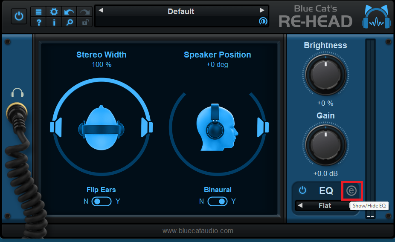Click the output level meter
The image size is (395, 242).
(371, 129)
